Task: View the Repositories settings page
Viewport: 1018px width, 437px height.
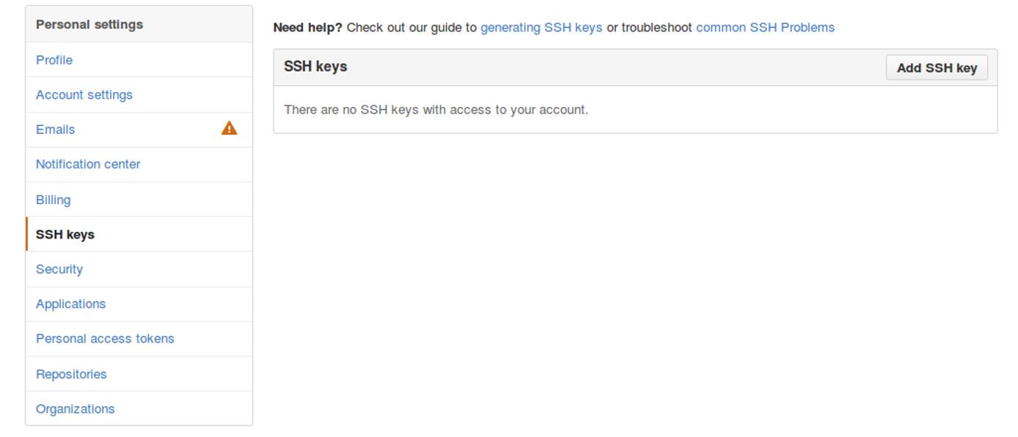Action: click(71, 373)
